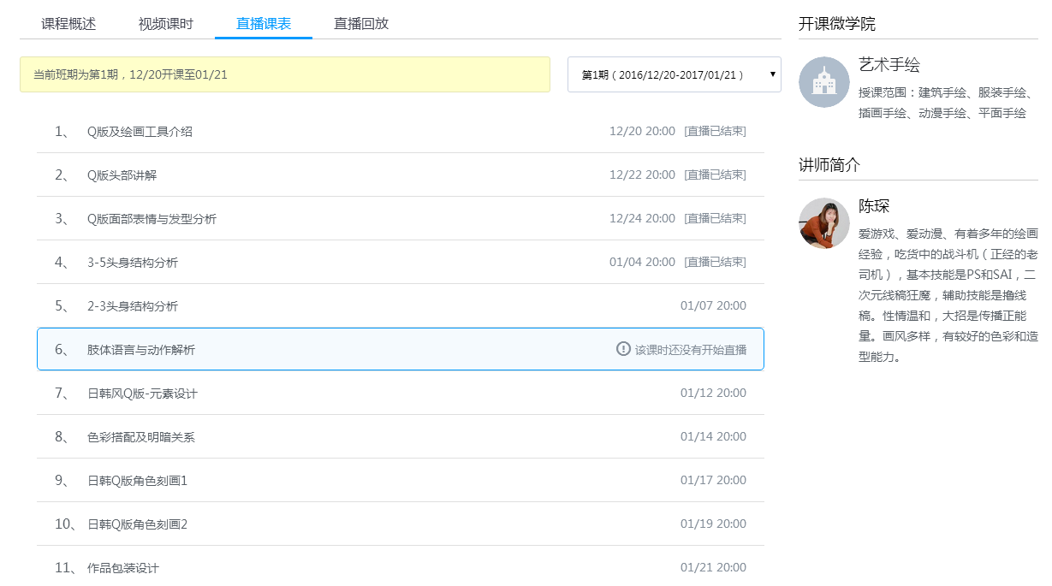Click the school building avatar icon
The width and height of the screenshot is (1052, 586).
823,82
